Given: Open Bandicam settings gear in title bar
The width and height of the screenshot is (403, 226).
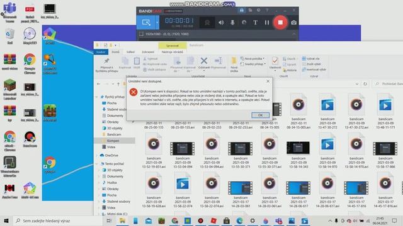Looking at the screenshot, I should (259, 11).
